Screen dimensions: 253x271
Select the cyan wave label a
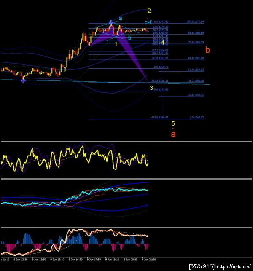(120, 18)
